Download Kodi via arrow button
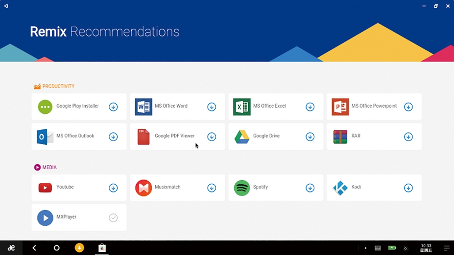The height and width of the screenshot is (255, 454). pos(409,188)
